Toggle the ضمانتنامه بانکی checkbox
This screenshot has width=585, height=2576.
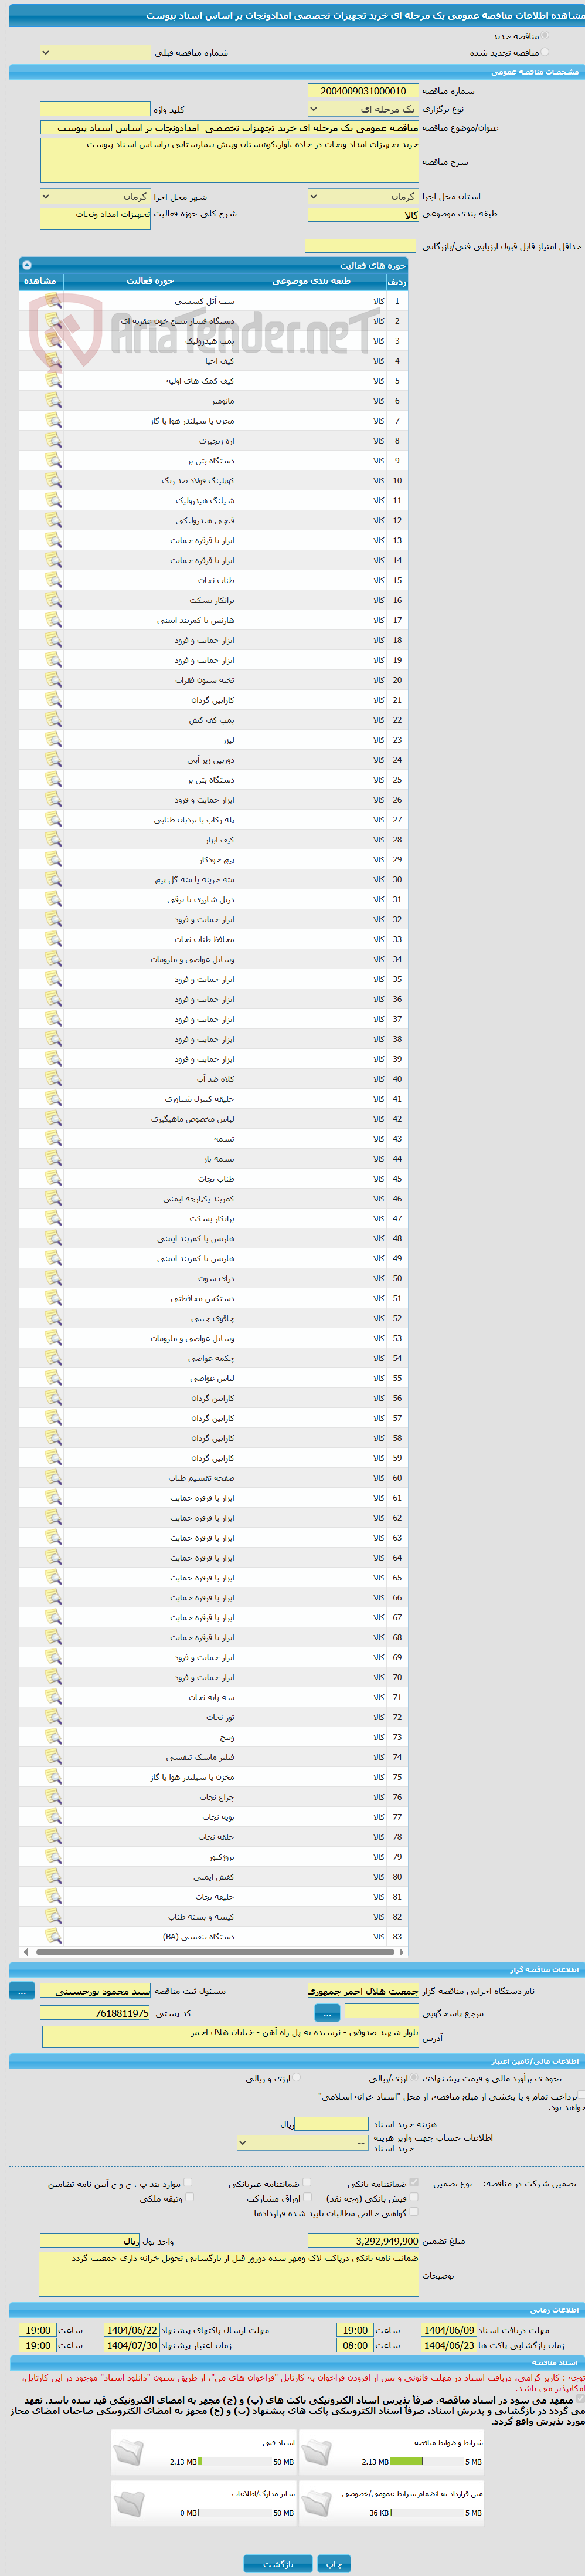pyautogui.click(x=414, y=2183)
